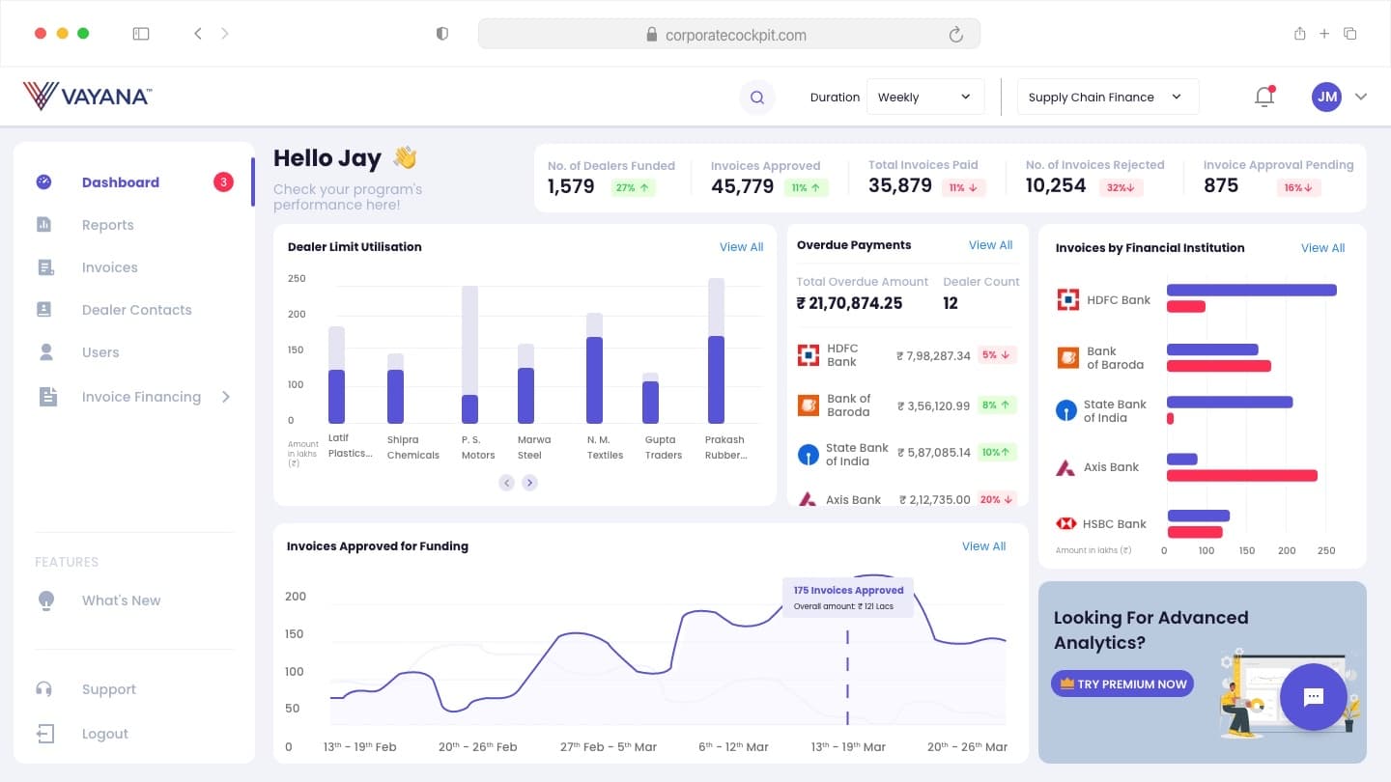Click the 45,779 Invoices Approved value
This screenshot has height=782, width=1391.
point(742,186)
